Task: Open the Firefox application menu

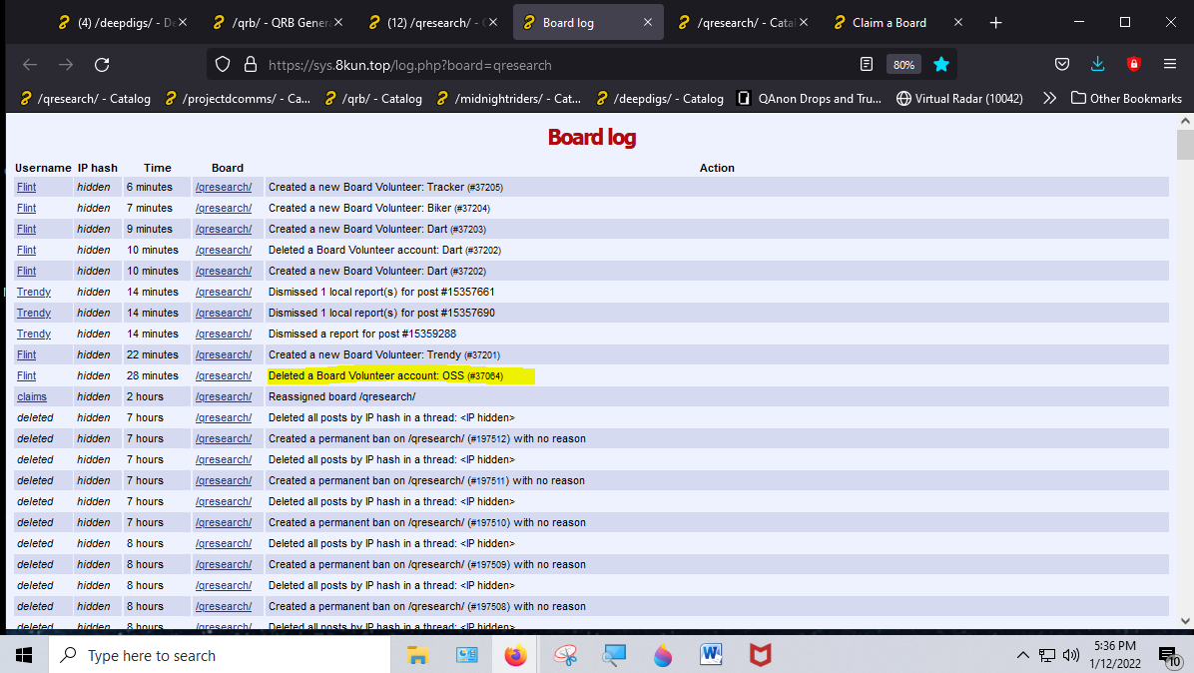Action: pos(1170,65)
